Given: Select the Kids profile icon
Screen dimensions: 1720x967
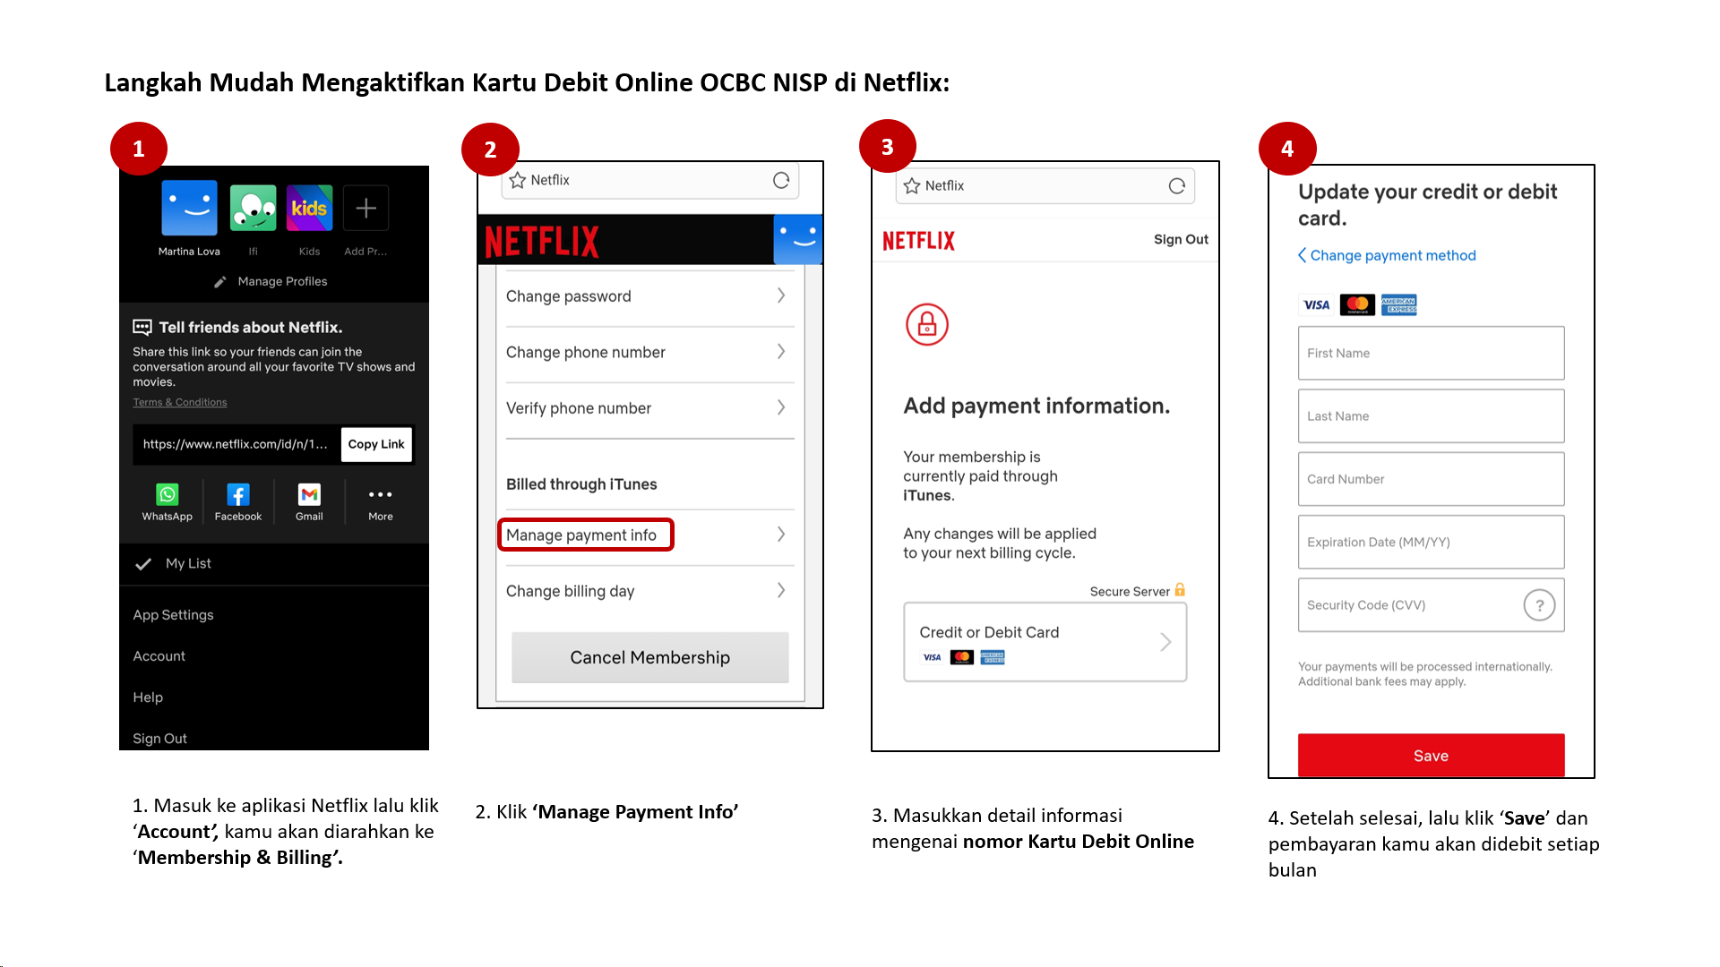Looking at the screenshot, I should click(x=309, y=210).
